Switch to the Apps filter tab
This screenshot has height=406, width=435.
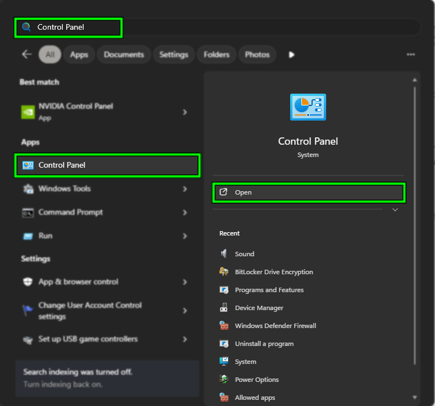(x=79, y=54)
